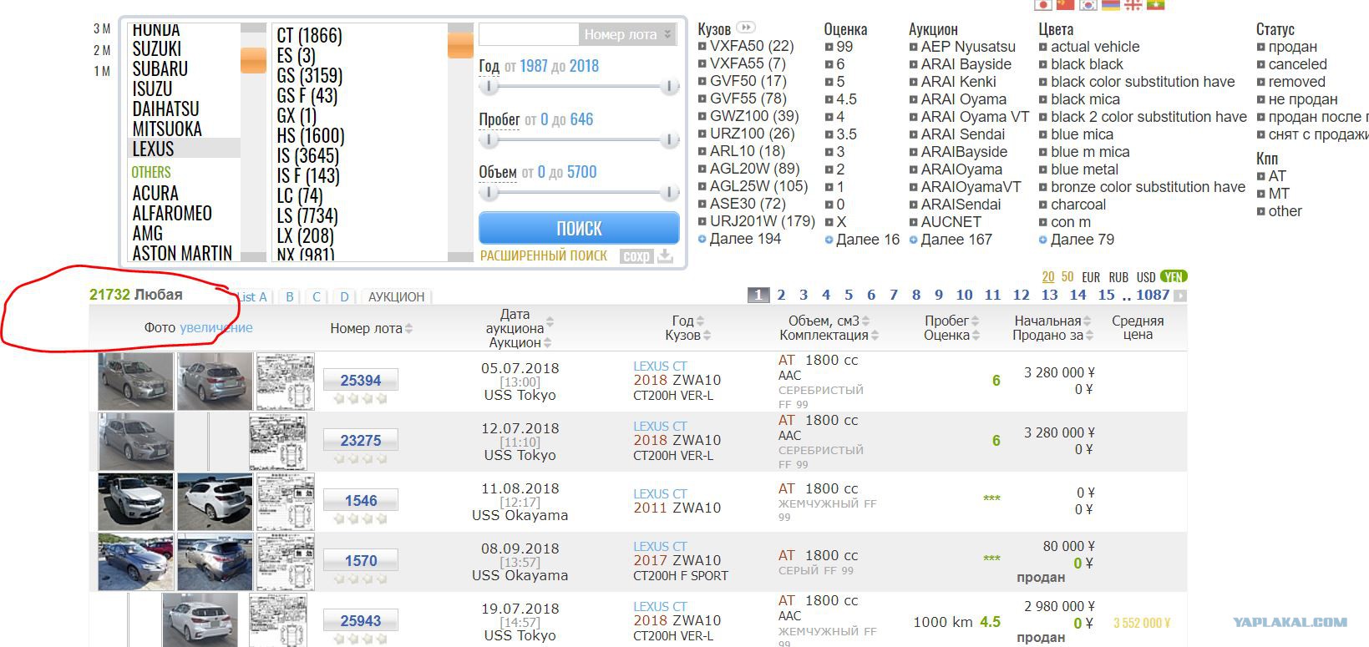Click star rating under lot 25394
Screen dimensions: 1369x647
click(361, 399)
